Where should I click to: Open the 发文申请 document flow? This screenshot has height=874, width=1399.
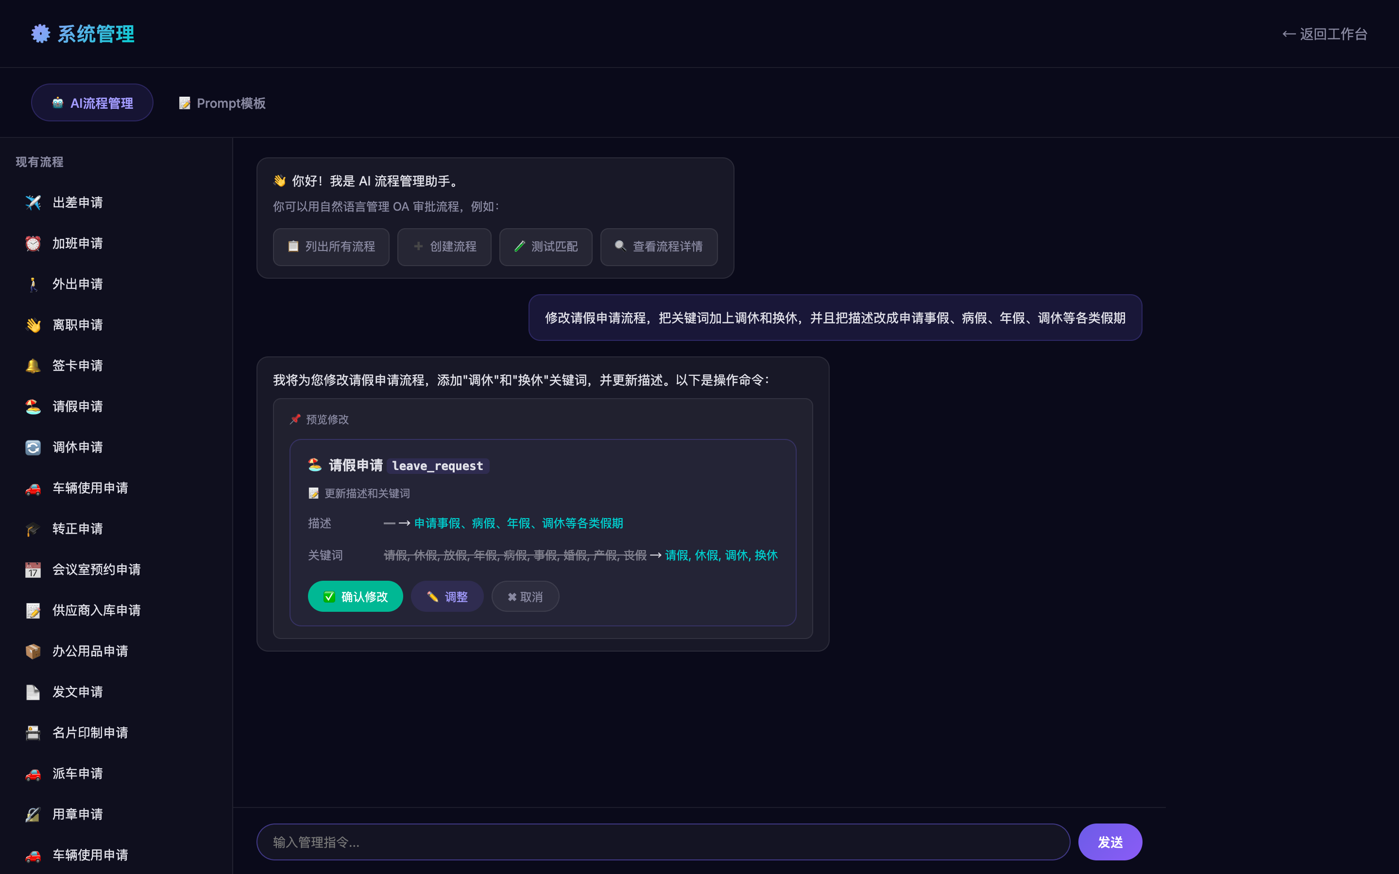[77, 691]
